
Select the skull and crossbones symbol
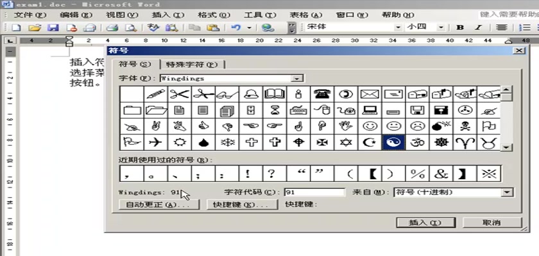click(x=465, y=126)
